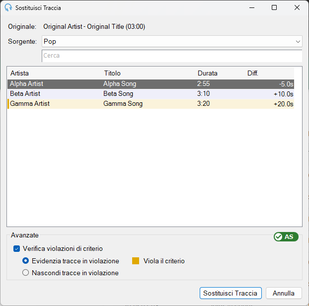Open the Sorgente Pop dropdown
The height and width of the screenshot is (306, 309).
[x=172, y=41]
